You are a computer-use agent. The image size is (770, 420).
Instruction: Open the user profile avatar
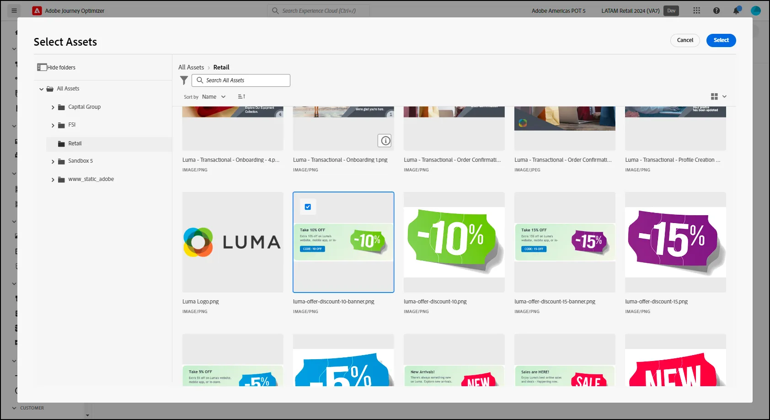point(756,11)
